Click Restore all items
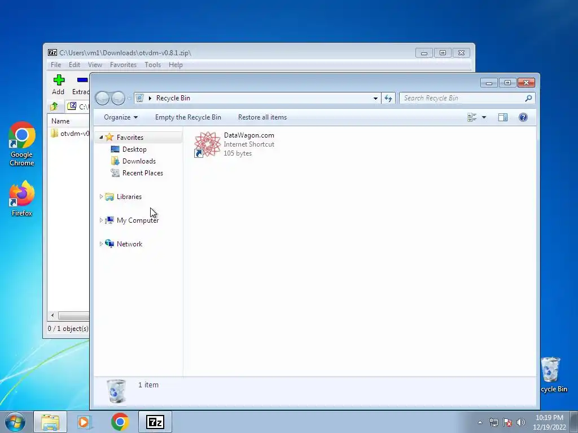Image resolution: width=578 pixels, height=433 pixels. point(262,117)
